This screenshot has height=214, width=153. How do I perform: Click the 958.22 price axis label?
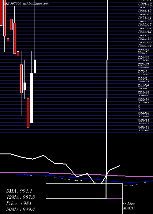[144, 67]
